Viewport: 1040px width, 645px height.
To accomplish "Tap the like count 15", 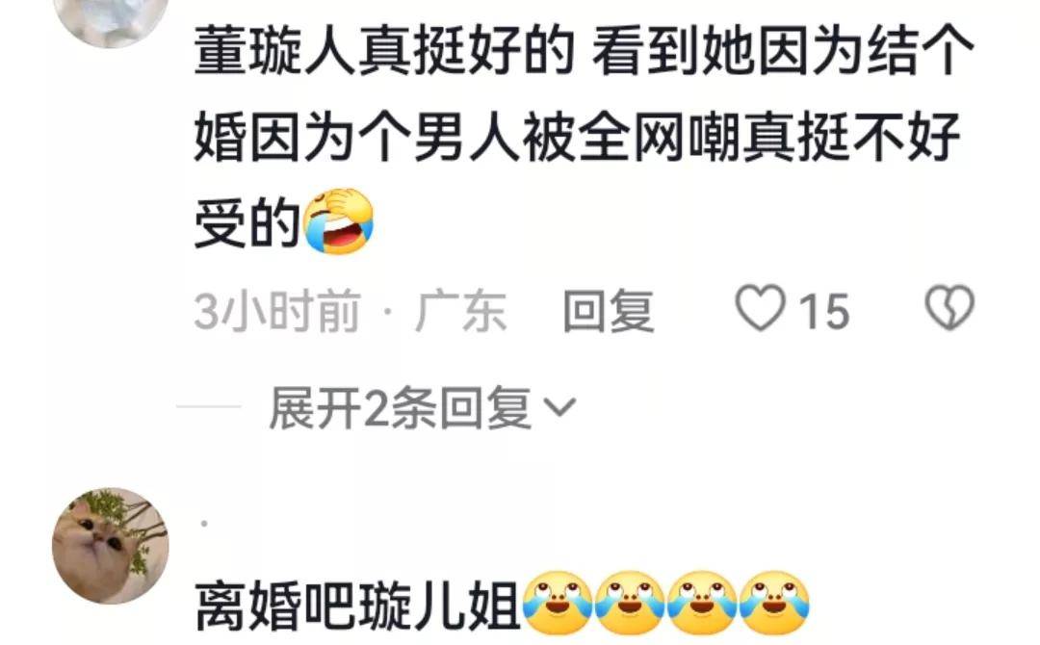I will (x=823, y=311).
